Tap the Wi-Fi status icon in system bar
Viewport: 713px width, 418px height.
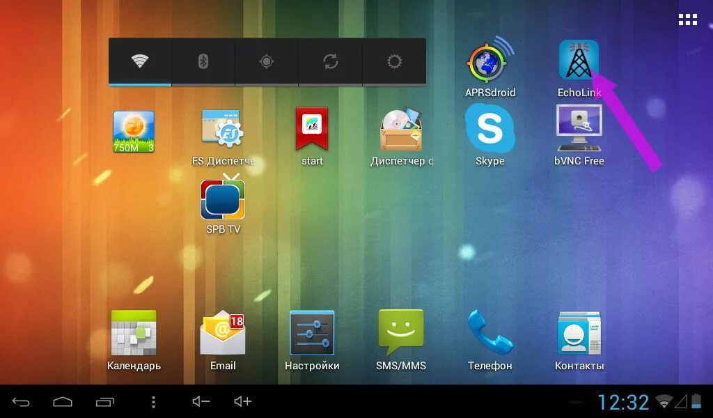[664, 401]
